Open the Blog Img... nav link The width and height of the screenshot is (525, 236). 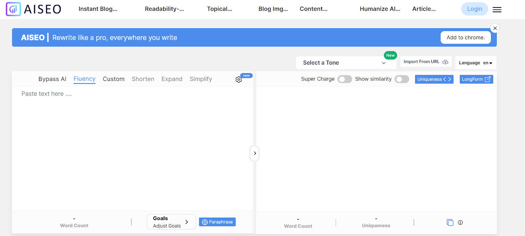(x=273, y=9)
